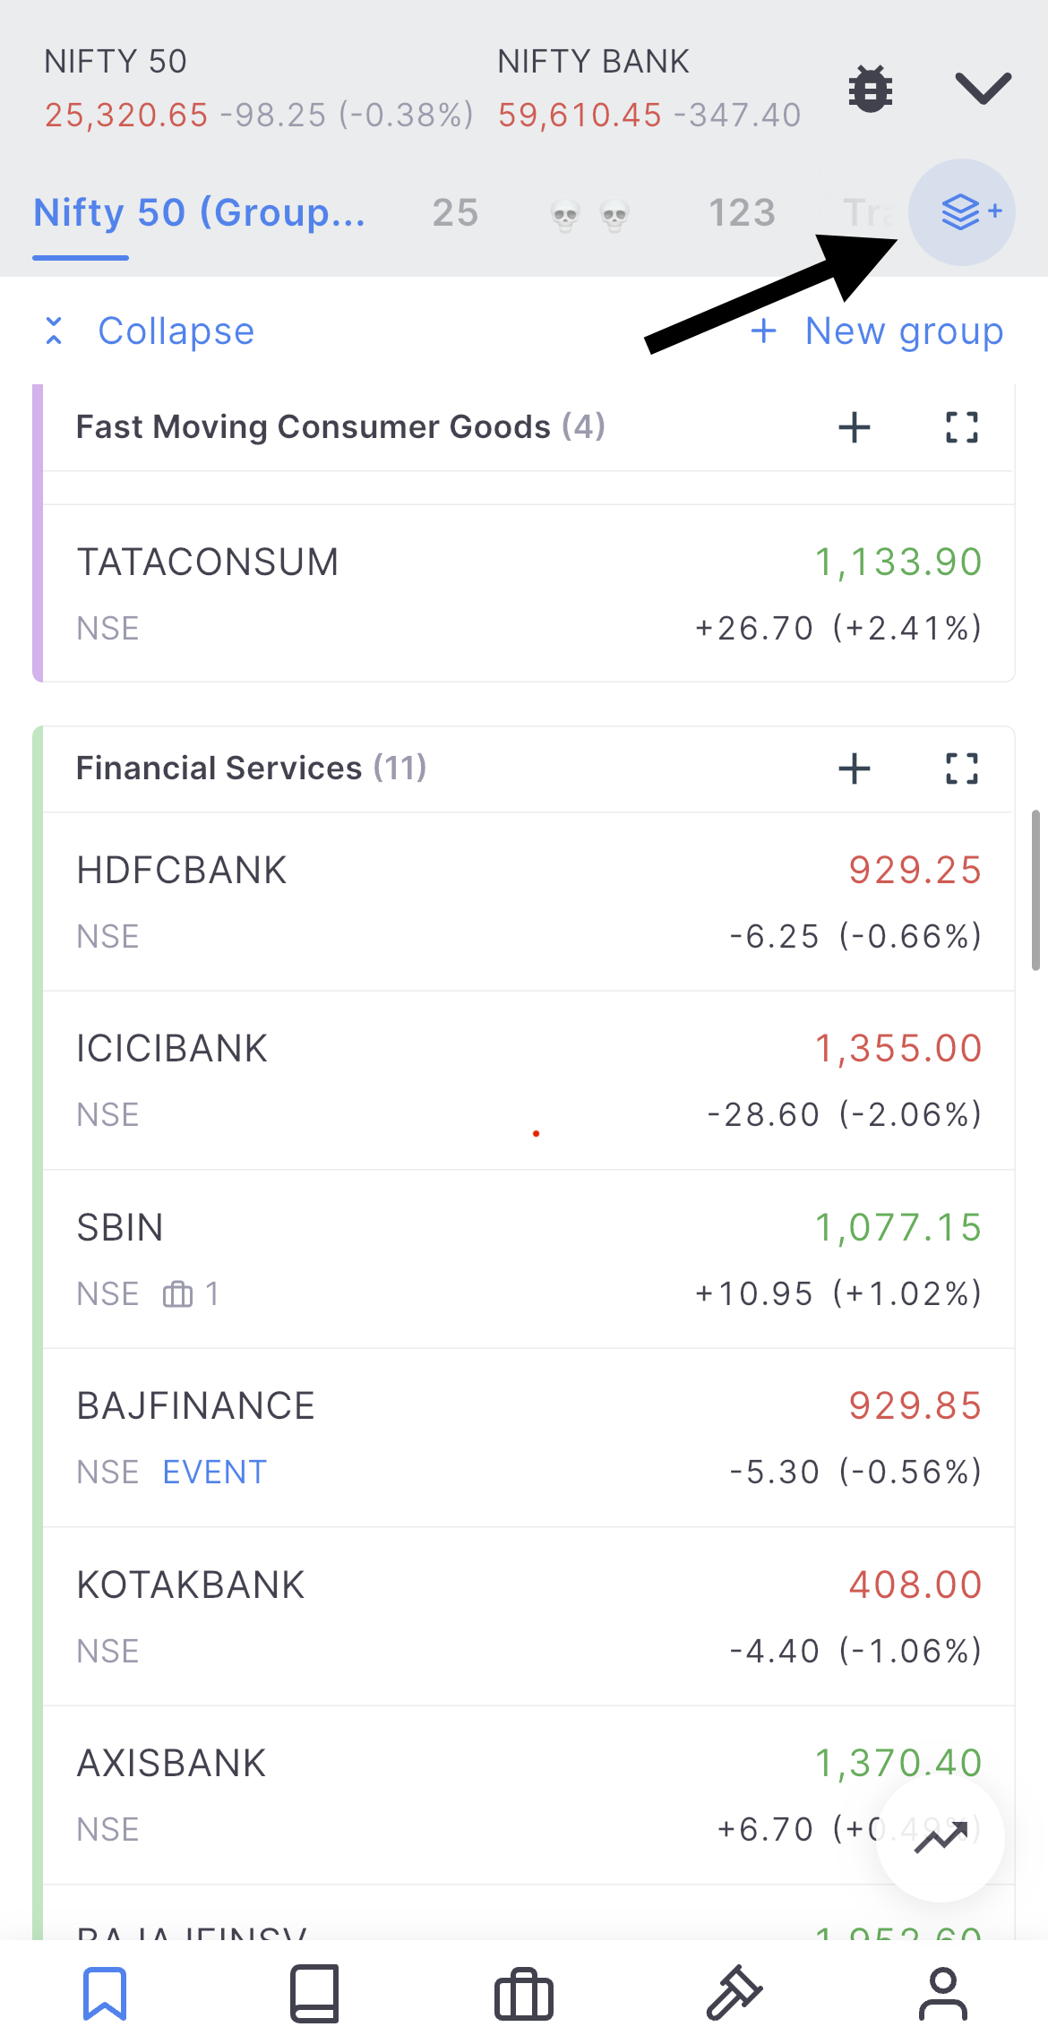
Task: Expand the index ticker chevron
Action: 983,89
